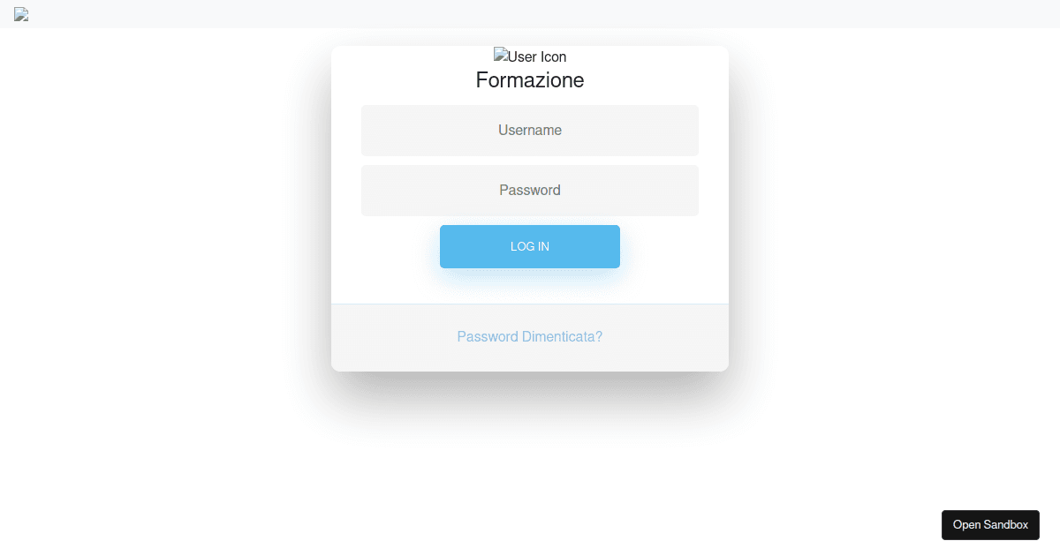Click the top navigation bar area
The image size is (1060, 556).
[x=530, y=14]
